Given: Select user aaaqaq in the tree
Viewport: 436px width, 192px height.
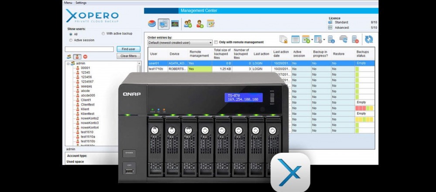Looking at the screenshot, I should tap(86, 86).
